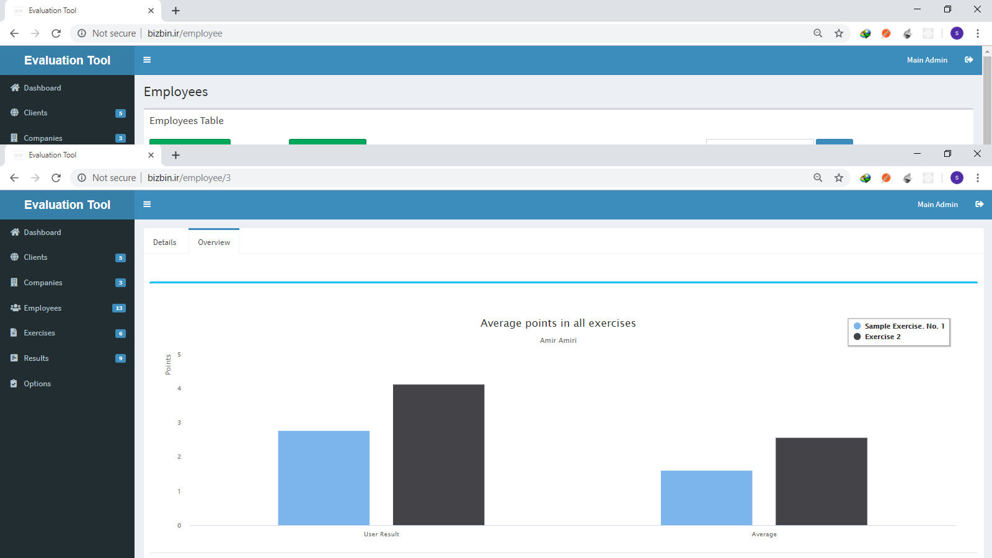
Task: Switch to the Details tab
Action: coord(165,242)
